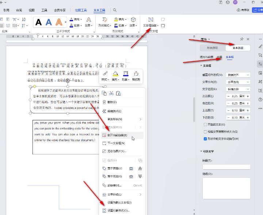Switch to the 填充与轮廓 sub-tab
The image size is (263, 215).
point(206,57)
